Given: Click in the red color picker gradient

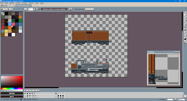Looking at the screenshot, I should (12, 82).
